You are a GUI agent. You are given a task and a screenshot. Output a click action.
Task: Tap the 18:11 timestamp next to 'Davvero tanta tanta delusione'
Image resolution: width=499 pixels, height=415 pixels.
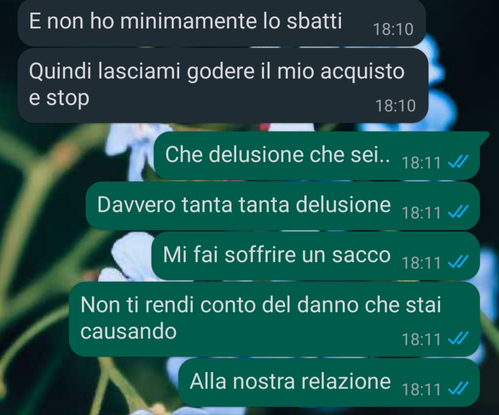click(x=421, y=212)
